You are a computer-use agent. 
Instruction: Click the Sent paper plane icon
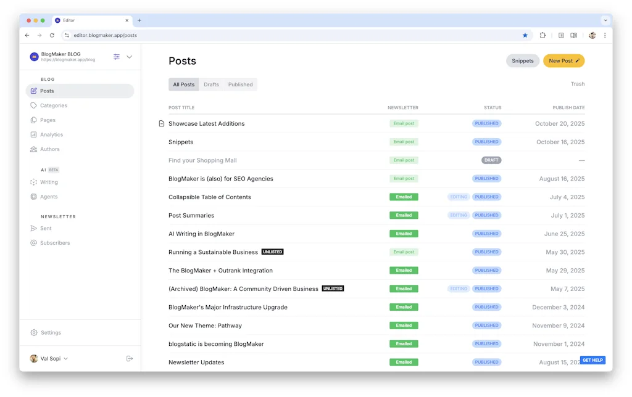[x=34, y=228]
